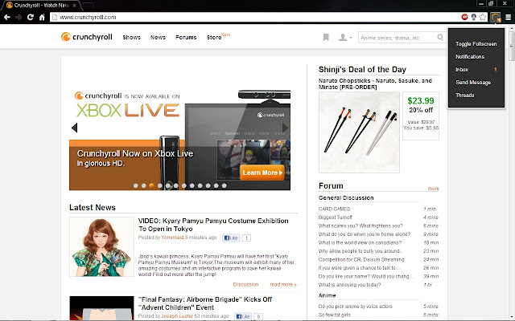Open thread Why allow people to bully you
The image size is (515, 321).
coord(360,251)
